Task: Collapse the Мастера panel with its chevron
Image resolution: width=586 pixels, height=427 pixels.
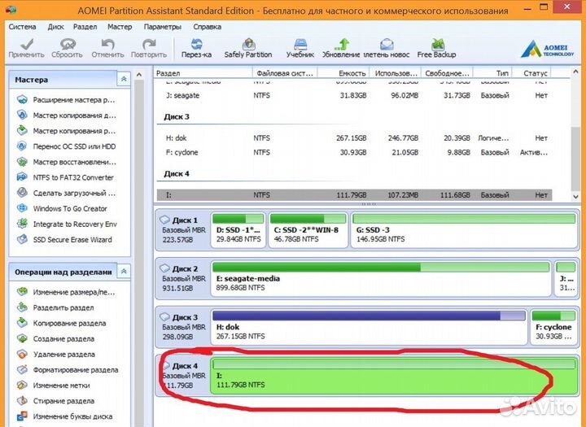Action: [x=123, y=80]
